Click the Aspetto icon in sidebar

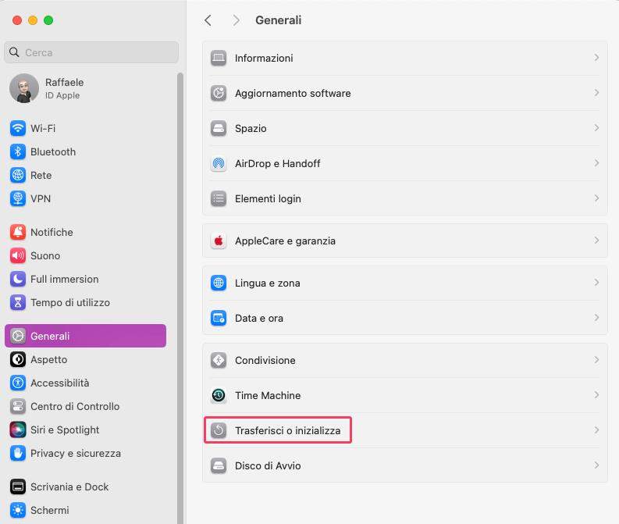[x=18, y=359]
